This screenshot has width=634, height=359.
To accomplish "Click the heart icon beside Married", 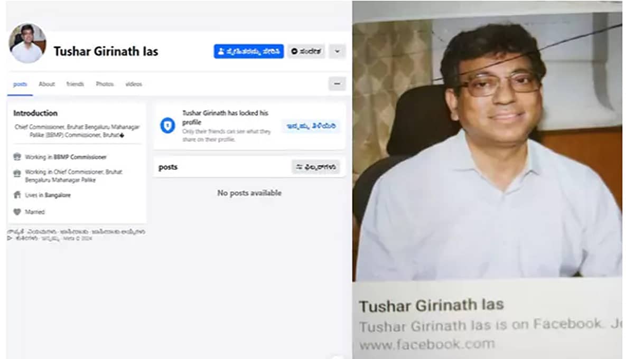I will coord(17,212).
